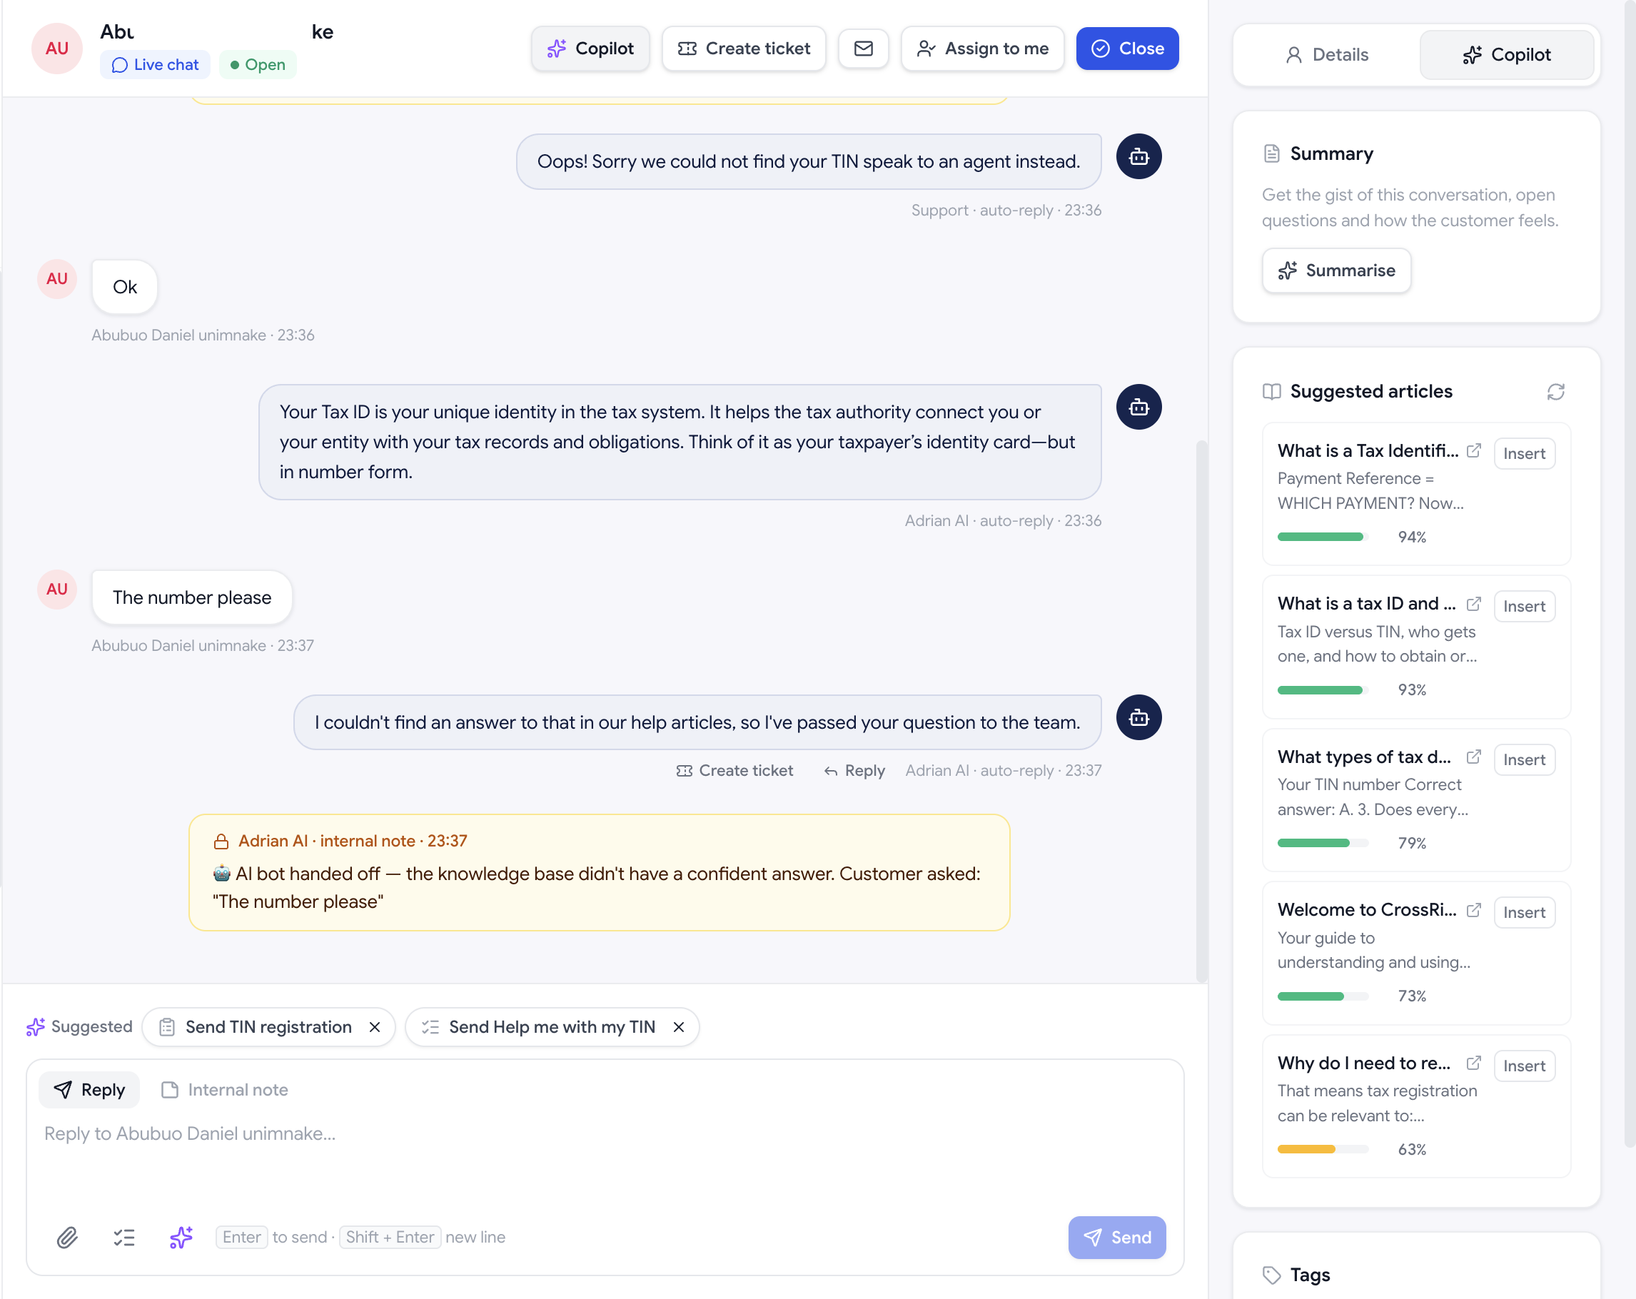Click the attachment paperclip icon
This screenshot has width=1636, height=1299.
coord(68,1238)
